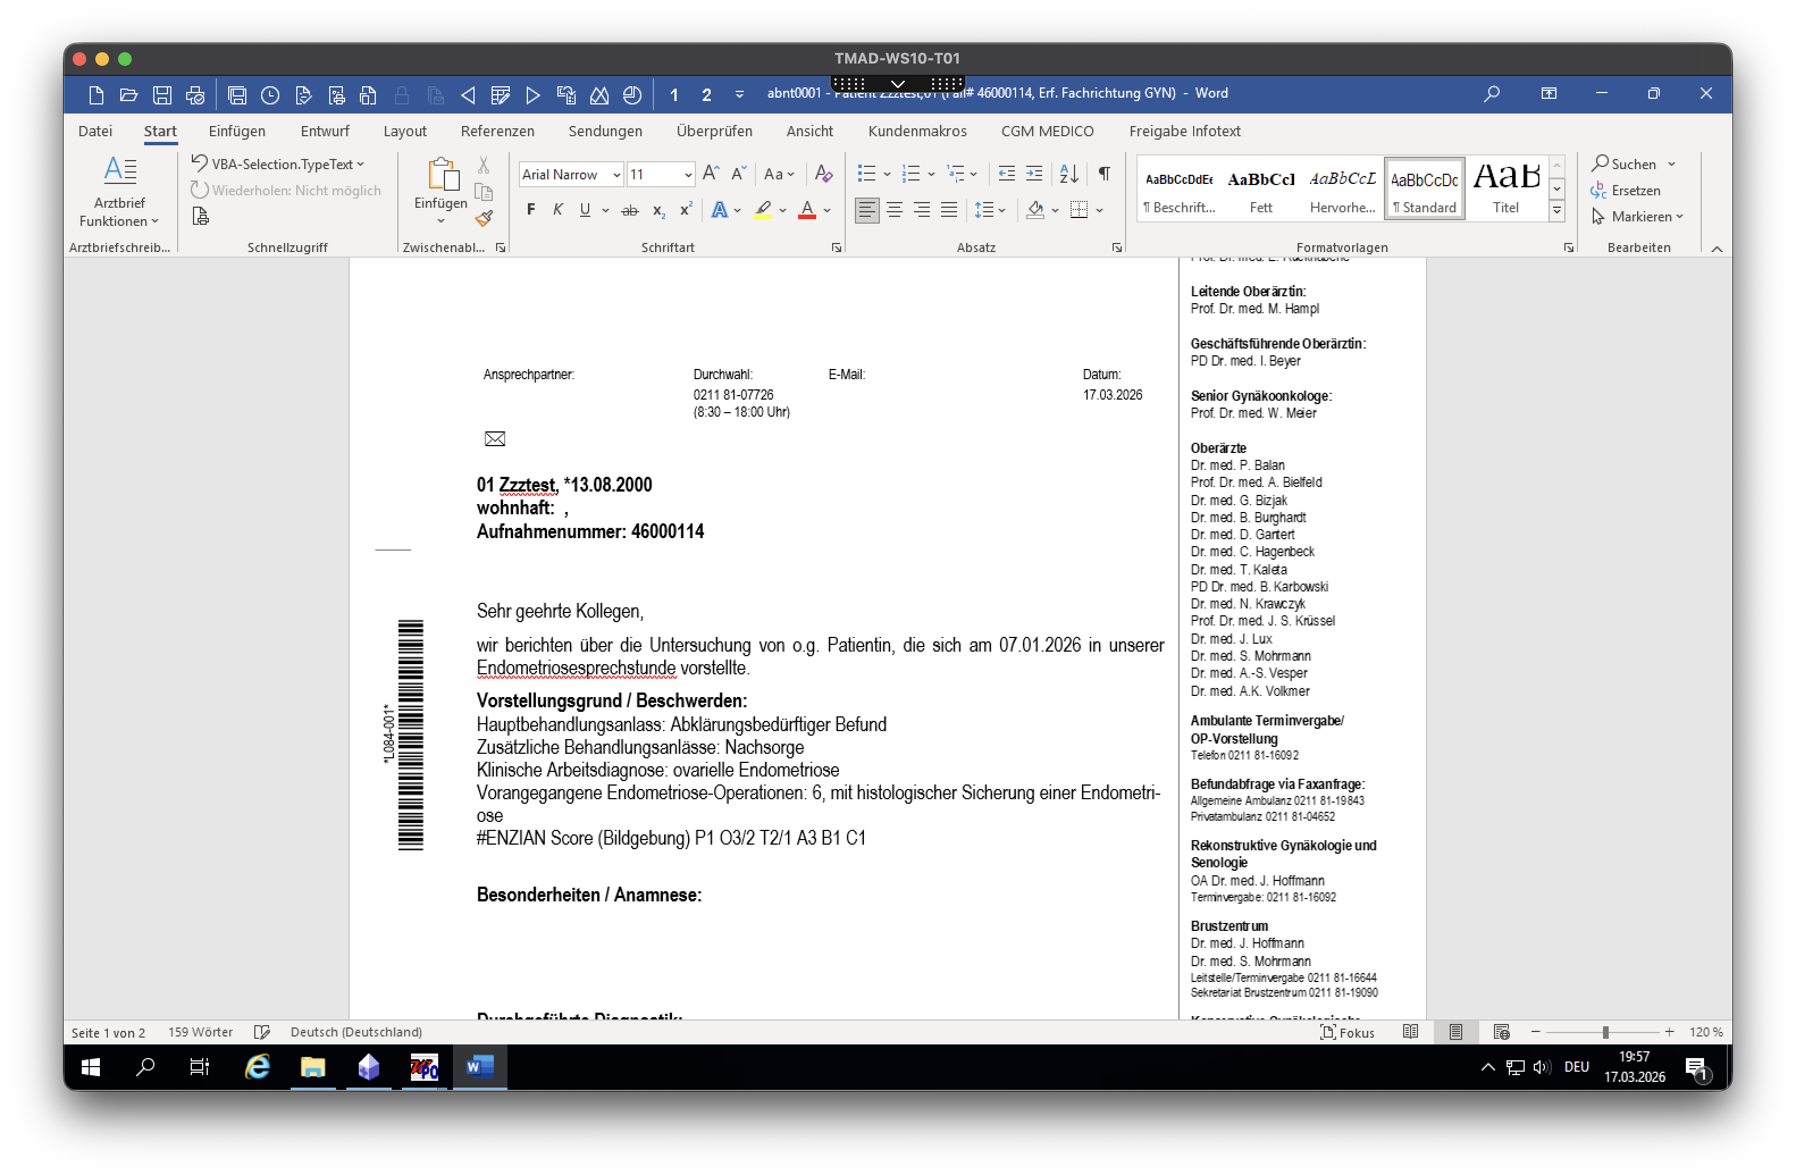Show paragraph marks with the pilcrow icon
Viewport: 1796px width, 1175px height.
pyautogui.click(x=1104, y=174)
